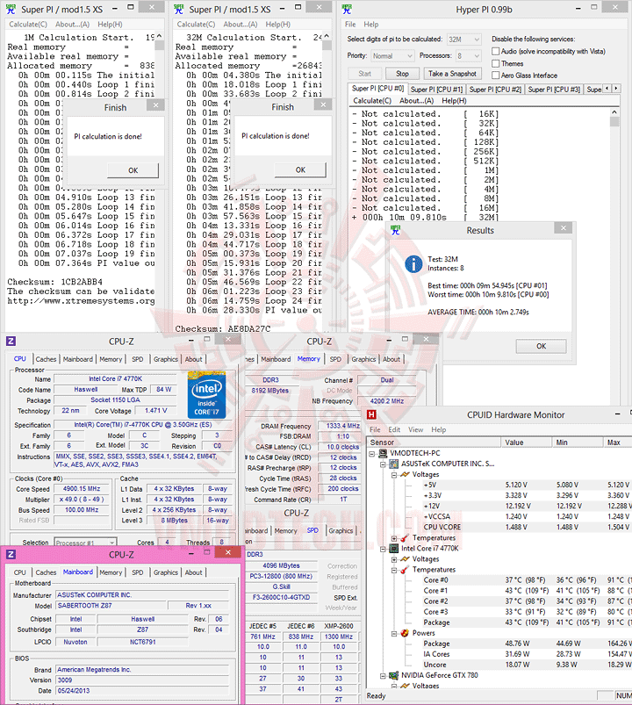Click scrollbar up arrow in 32M Super PI log
632x705 pixels.
pos(327,36)
